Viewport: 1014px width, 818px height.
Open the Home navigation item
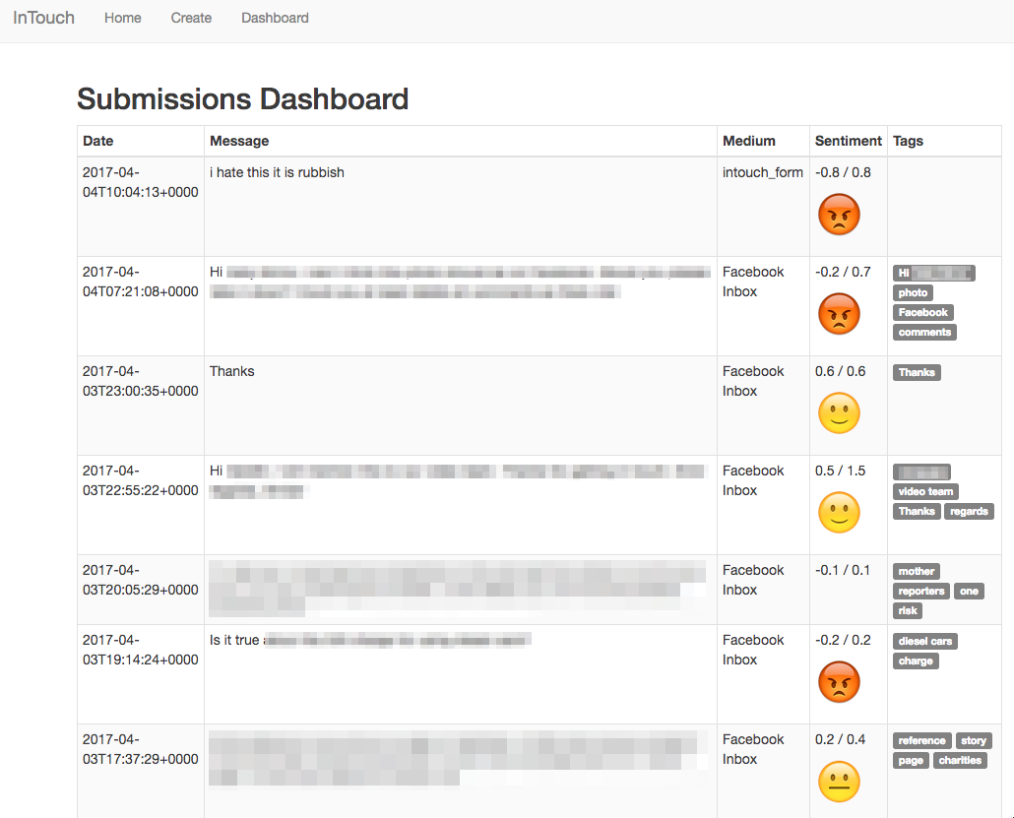[x=123, y=18]
